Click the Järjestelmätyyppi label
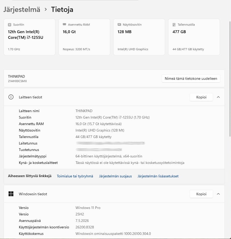The height and width of the screenshot is (239, 231). click(x=33, y=156)
